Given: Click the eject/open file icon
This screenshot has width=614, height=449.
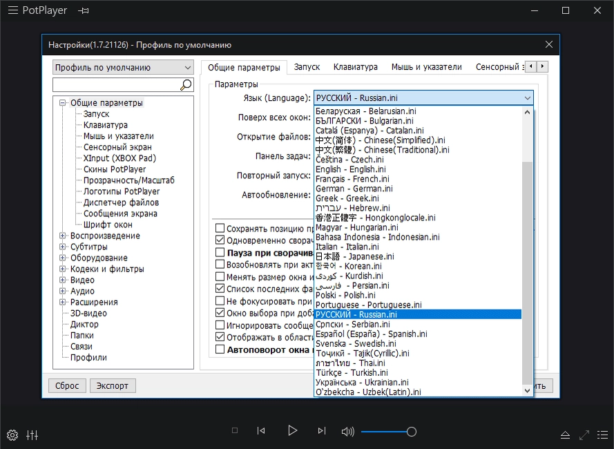Looking at the screenshot, I should [x=565, y=435].
